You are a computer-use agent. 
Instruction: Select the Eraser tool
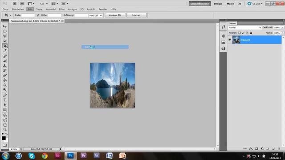[x=5, y=75]
